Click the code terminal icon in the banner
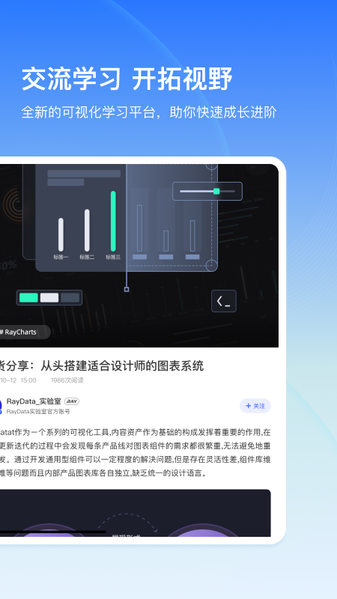 224,301
